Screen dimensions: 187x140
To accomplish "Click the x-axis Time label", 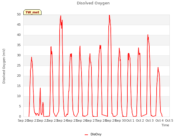I will 165,125.
